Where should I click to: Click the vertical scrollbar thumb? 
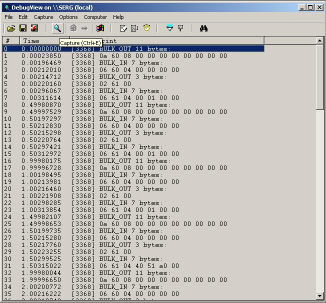[x=320, y=77]
